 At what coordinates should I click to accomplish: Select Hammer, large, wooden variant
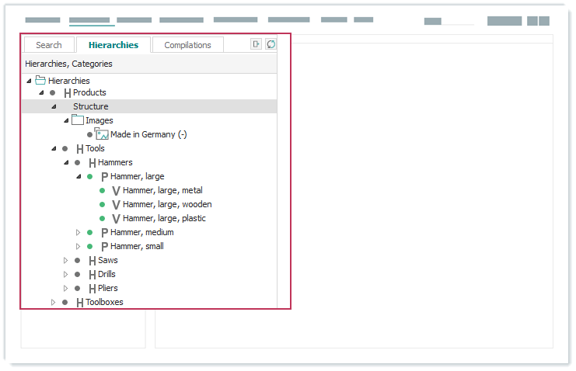167,204
